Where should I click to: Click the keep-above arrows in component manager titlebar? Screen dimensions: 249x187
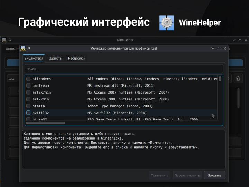pos(29,48)
